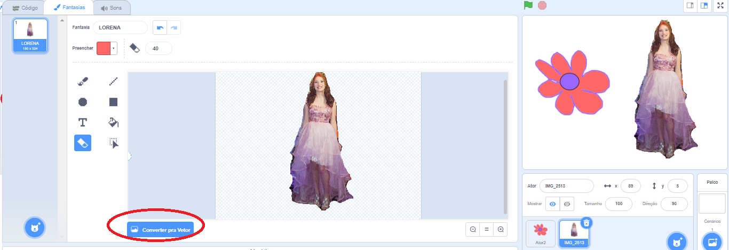
Task: Select the Eraser tool
Action: [x=83, y=143]
